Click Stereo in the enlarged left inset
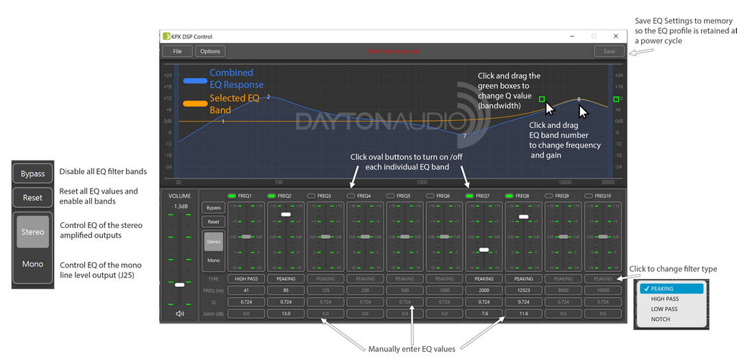The image size is (737, 359). click(x=33, y=232)
